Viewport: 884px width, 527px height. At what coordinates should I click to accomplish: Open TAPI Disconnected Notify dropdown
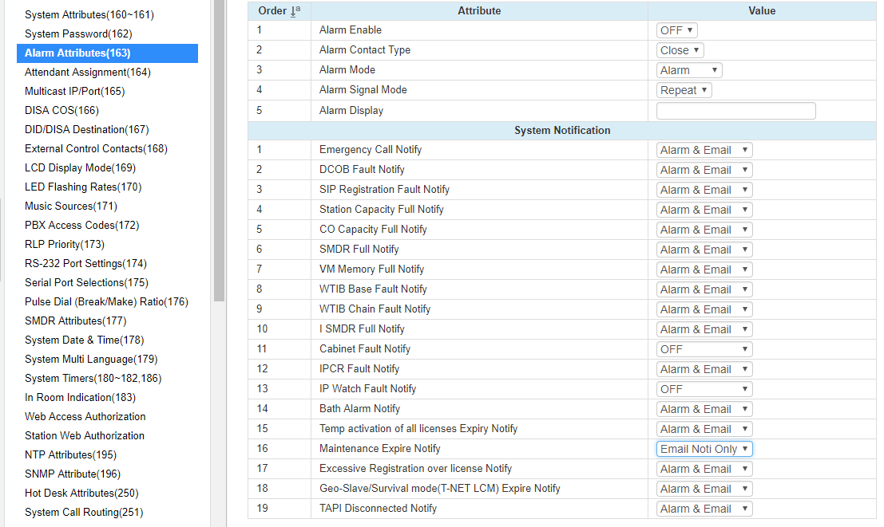coord(704,509)
